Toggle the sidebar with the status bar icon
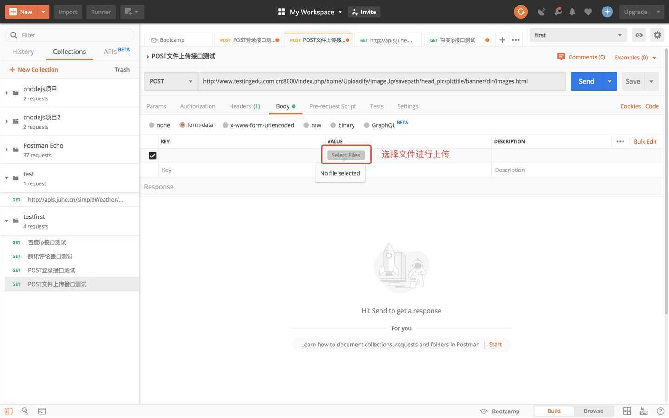Image resolution: width=669 pixels, height=418 pixels. pyautogui.click(x=8, y=411)
